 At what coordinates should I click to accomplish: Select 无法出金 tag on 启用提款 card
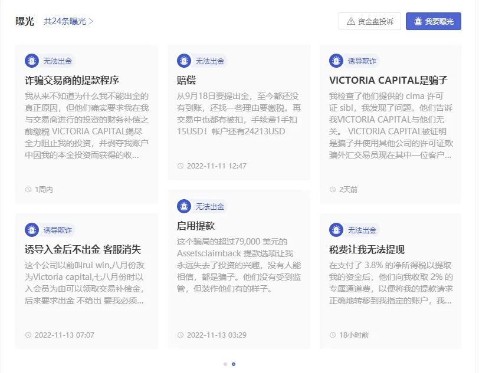point(209,207)
